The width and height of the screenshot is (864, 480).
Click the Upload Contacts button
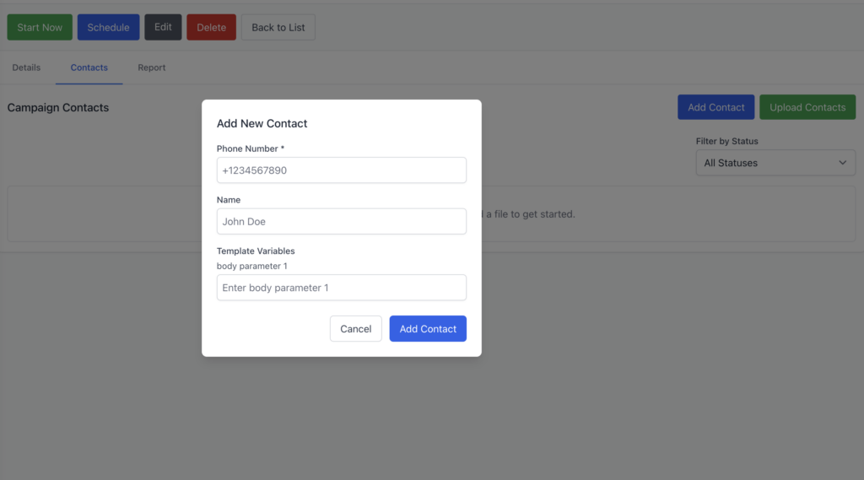pos(807,107)
